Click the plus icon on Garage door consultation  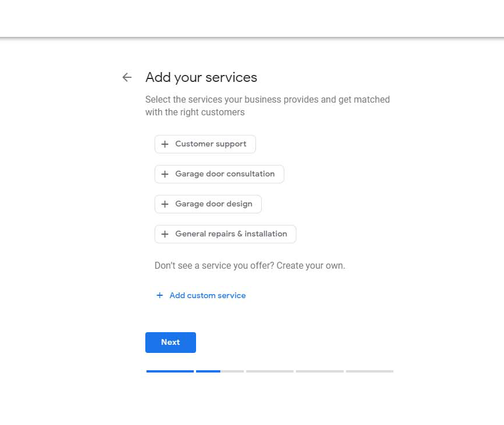click(165, 174)
